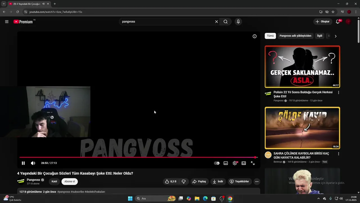This screenshot has width=360, height=203.
Task: Dislike the video
Action: pyautogui.click(x=184, y=182)
